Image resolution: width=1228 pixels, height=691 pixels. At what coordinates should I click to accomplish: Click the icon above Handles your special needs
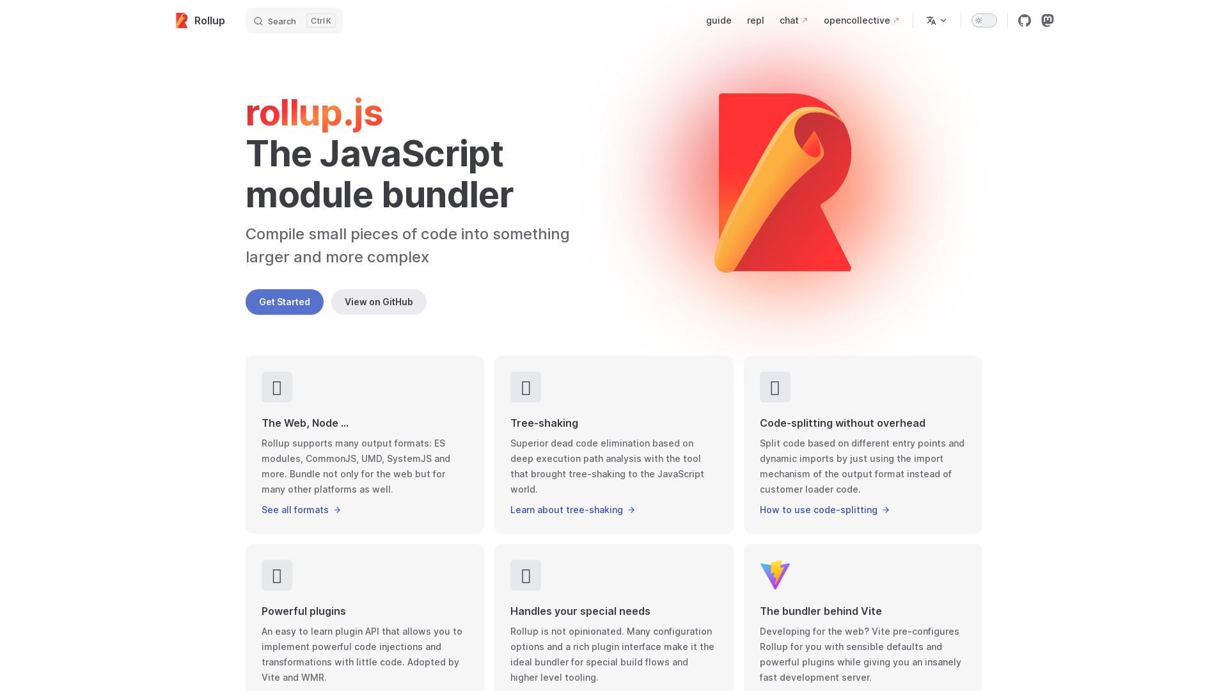click(526, 575)
